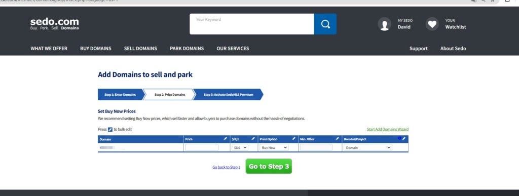Click the pencil icon in the $/€/£ column header
Screen dimensions: 519x196
click(253, 139)
